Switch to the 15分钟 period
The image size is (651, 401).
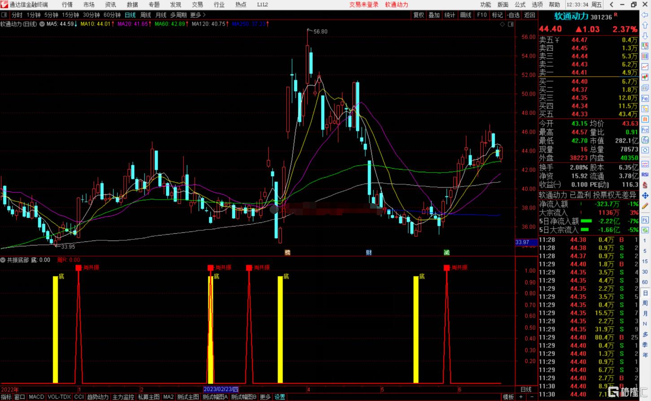click(x=70, y=15)
